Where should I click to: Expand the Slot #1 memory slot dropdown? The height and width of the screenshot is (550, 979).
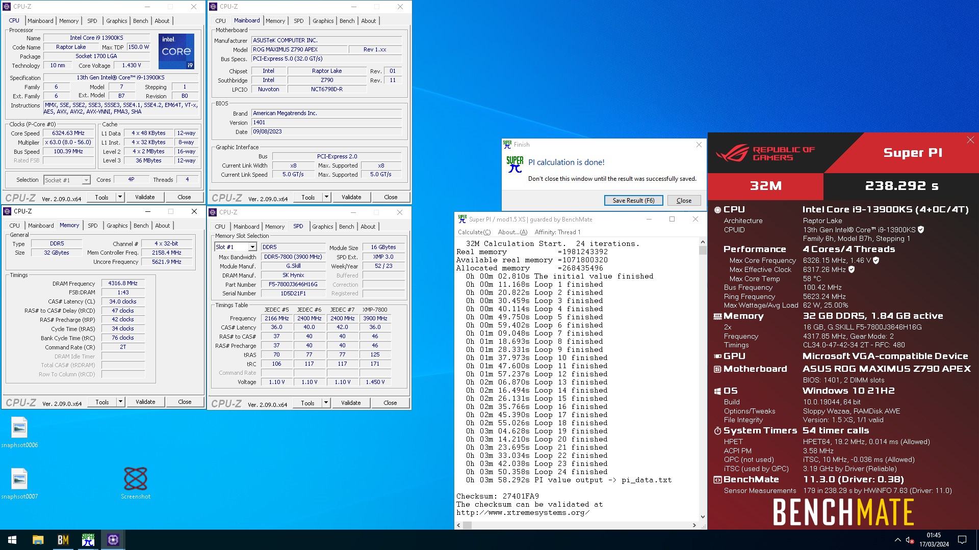click(x=252, y=247)
